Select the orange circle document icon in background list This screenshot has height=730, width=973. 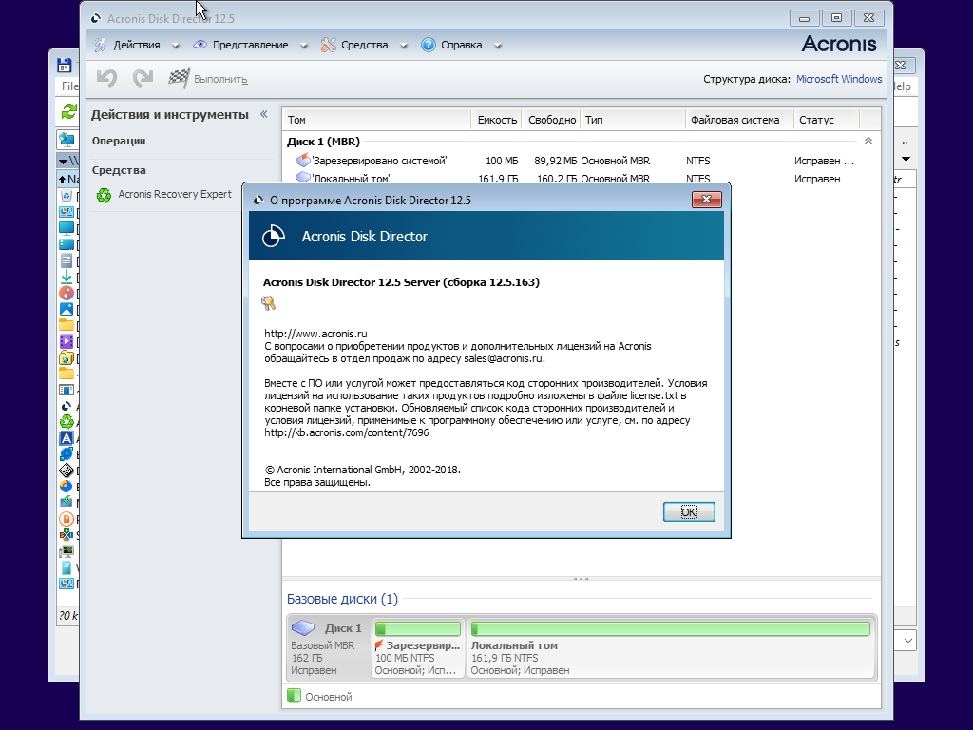click(67, 519)
